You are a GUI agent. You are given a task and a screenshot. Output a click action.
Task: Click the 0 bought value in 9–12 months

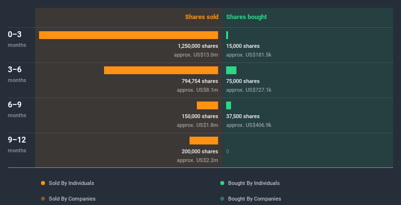point(228,152)
